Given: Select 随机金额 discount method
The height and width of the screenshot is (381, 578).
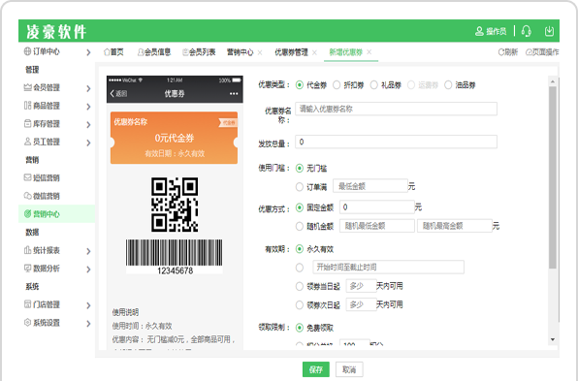Looking at the screenshot, I should tap(300, 226).
